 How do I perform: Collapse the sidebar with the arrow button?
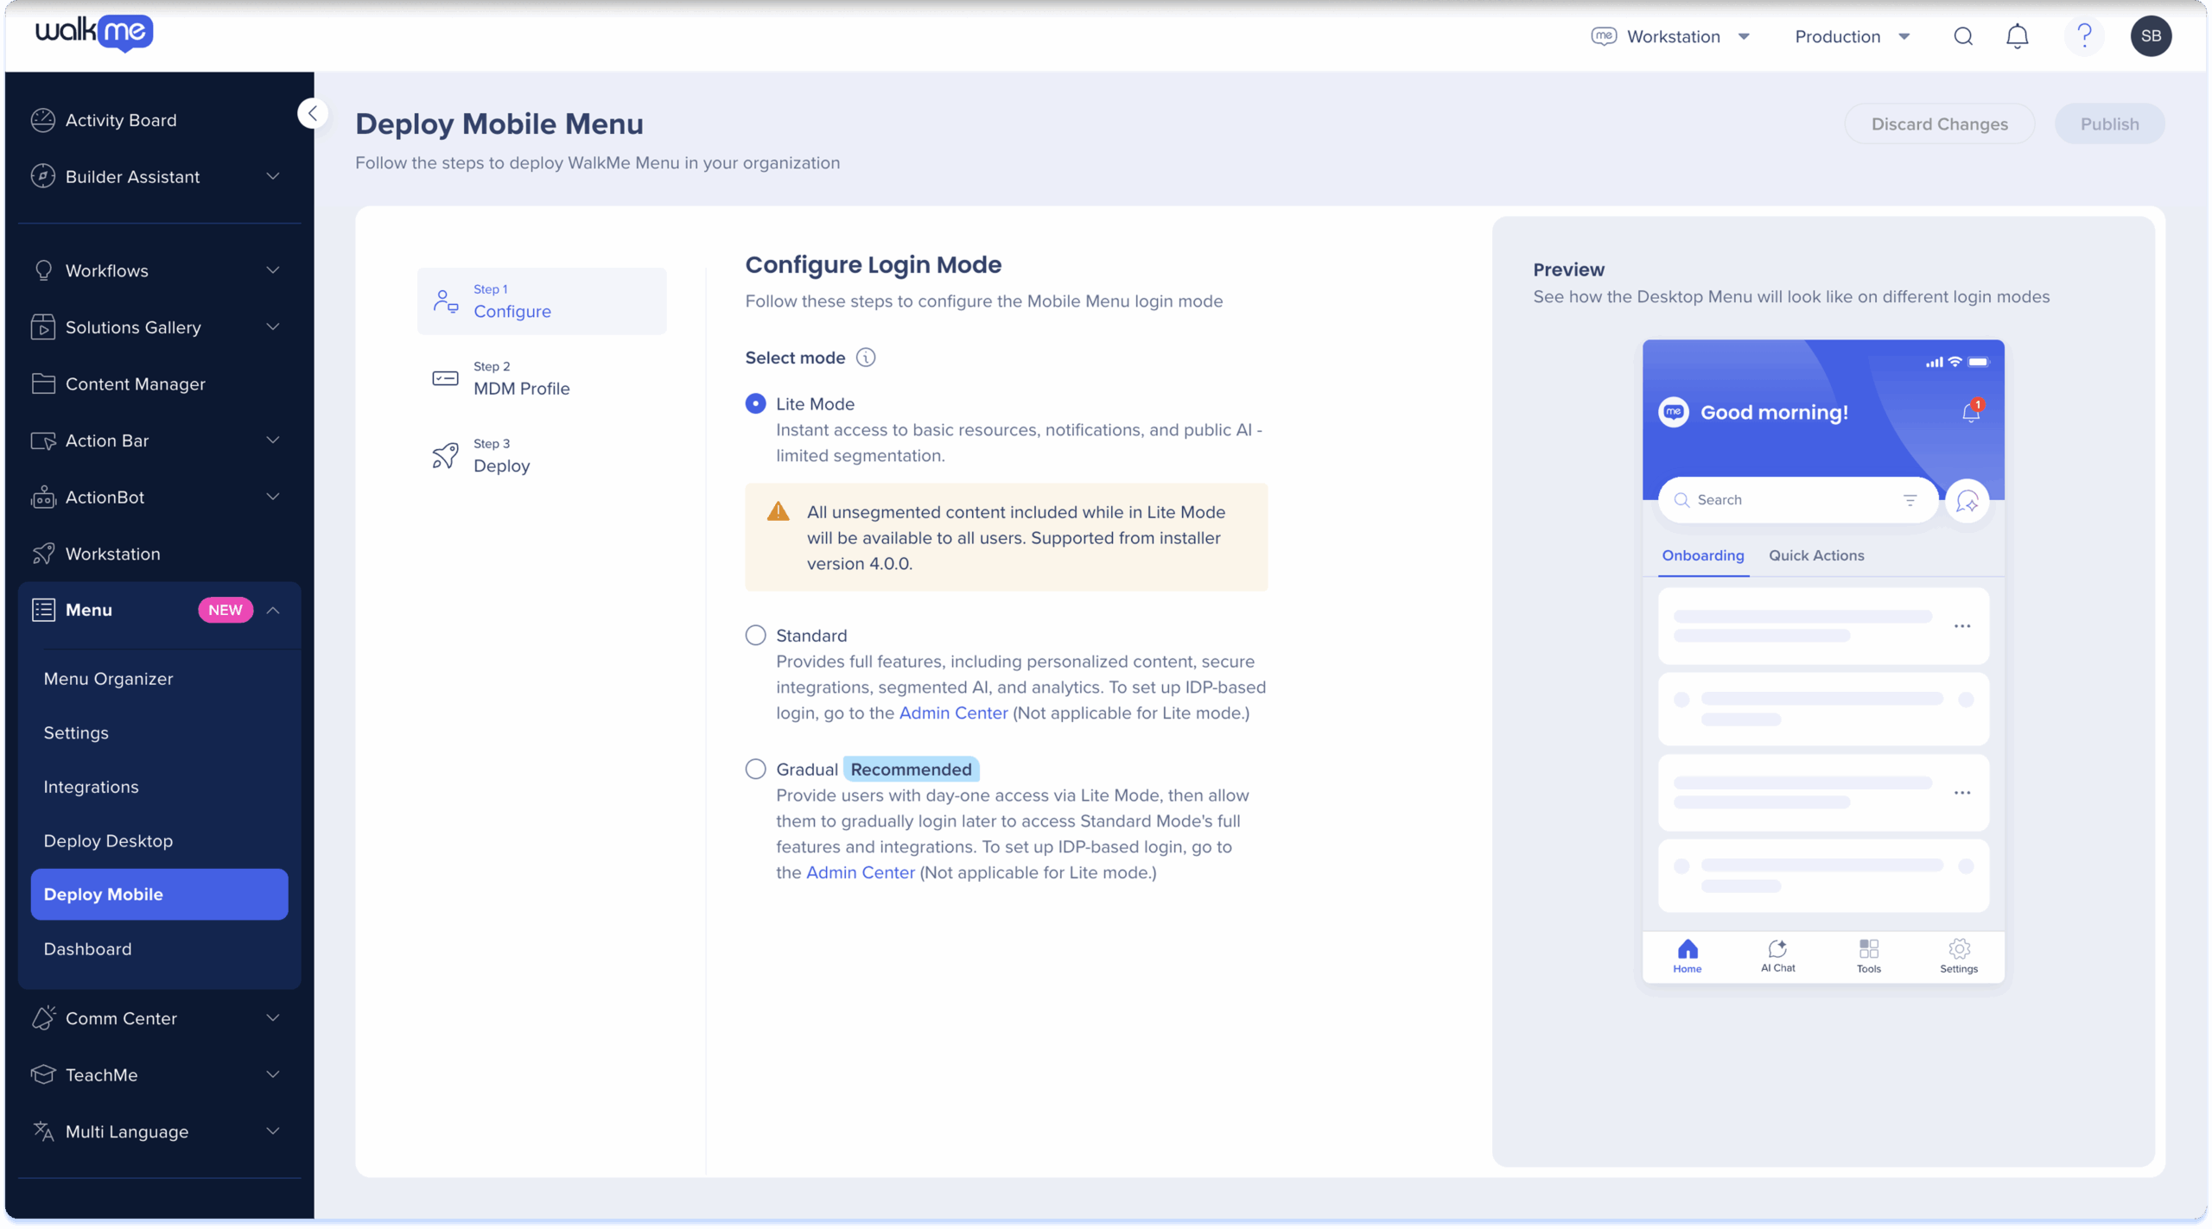point(313,113)
